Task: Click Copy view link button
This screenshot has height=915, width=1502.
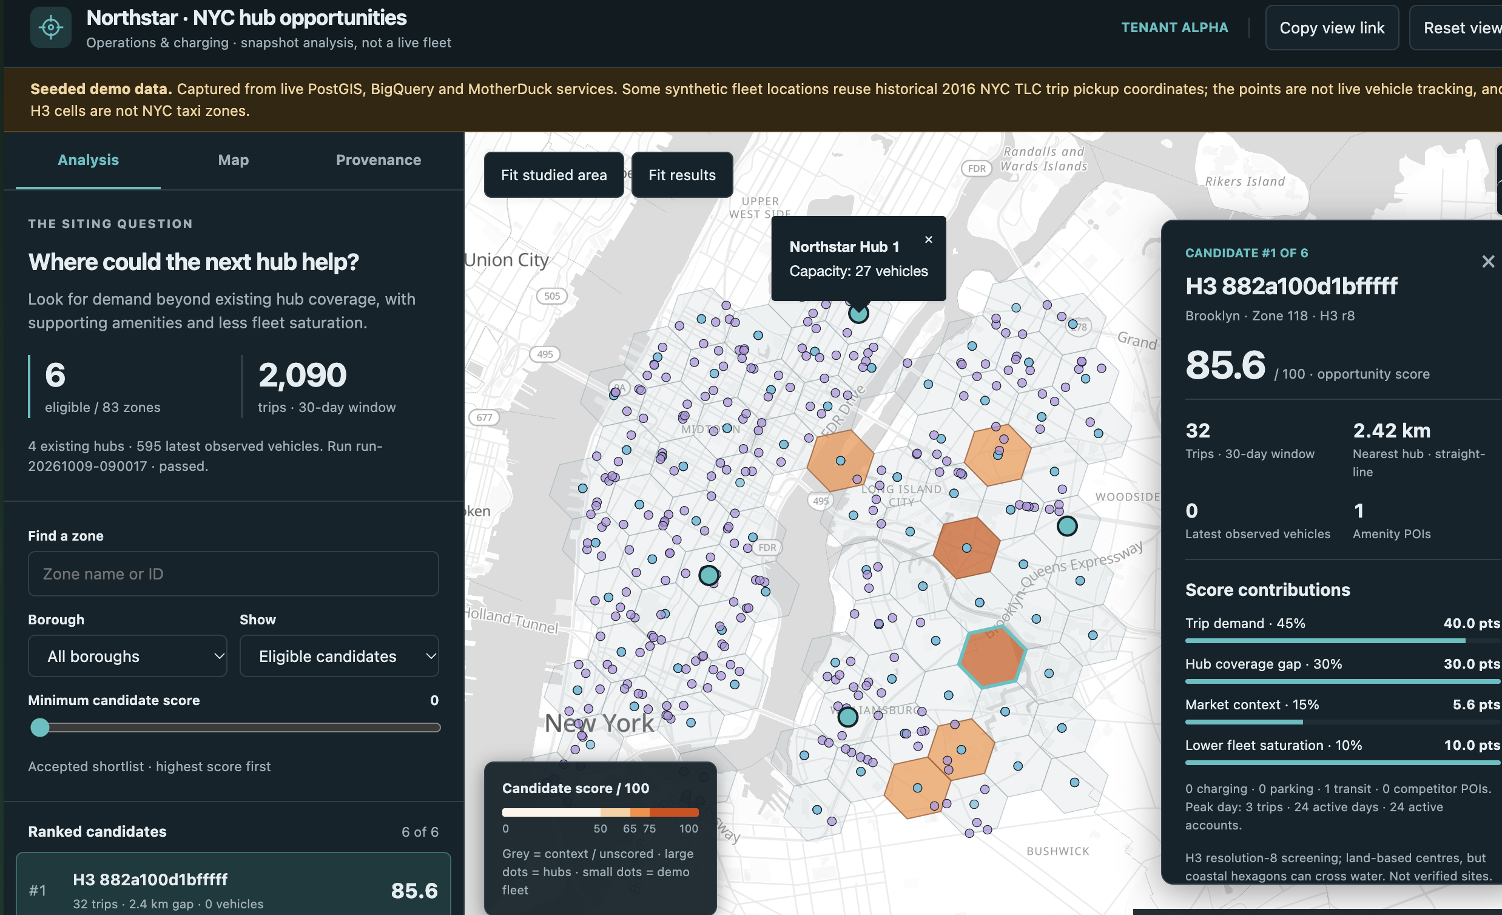Action: click(x=1332, y=27)
